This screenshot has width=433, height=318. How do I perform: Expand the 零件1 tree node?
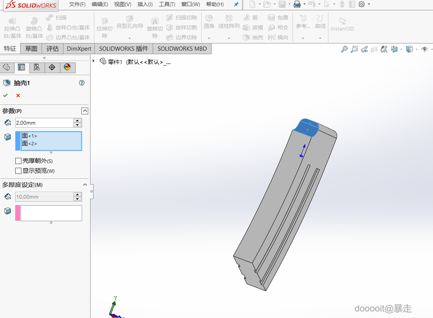tap(94, 61)
